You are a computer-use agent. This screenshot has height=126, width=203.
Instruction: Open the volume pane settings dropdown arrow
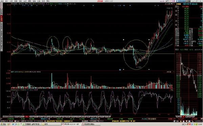[174, 72]
